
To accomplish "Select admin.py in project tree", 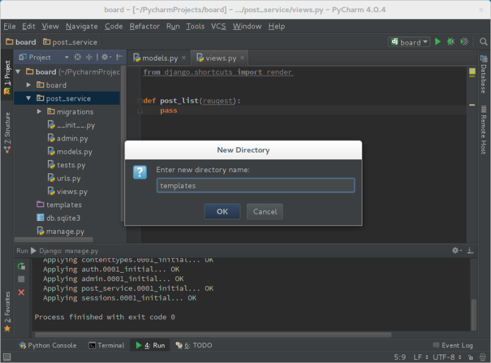I will pyautogui.click(x=67, y=138).
